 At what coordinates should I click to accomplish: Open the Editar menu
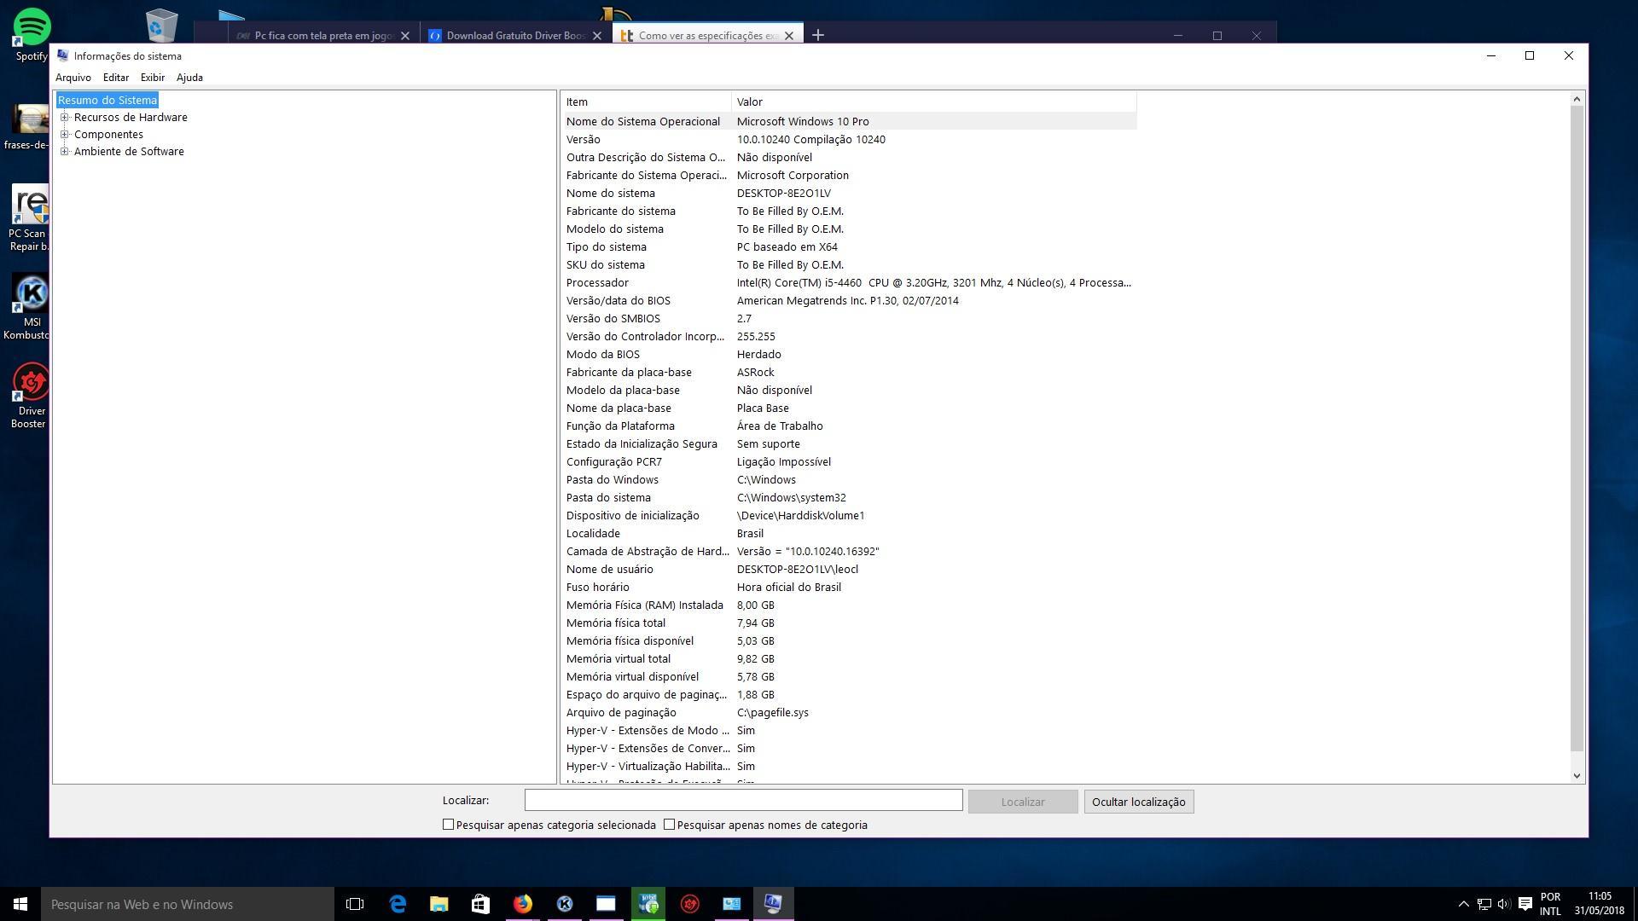point(116,78)
